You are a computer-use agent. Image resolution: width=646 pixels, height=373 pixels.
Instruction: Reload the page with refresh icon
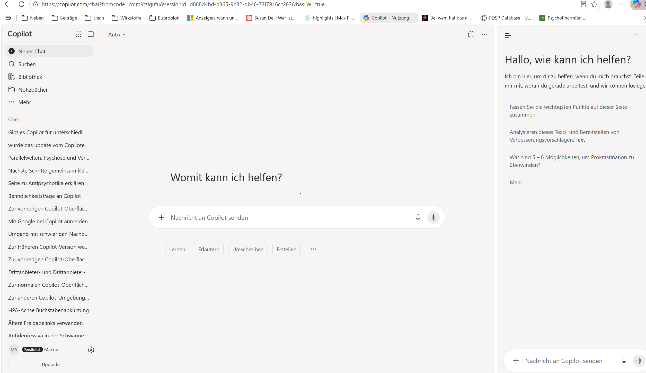click(x=22, y=4)
